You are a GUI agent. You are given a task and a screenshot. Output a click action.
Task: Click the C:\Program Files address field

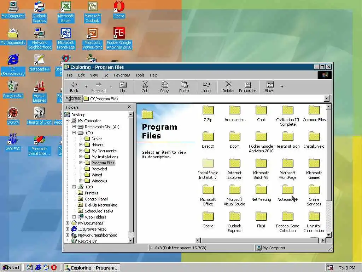(203, 98)
